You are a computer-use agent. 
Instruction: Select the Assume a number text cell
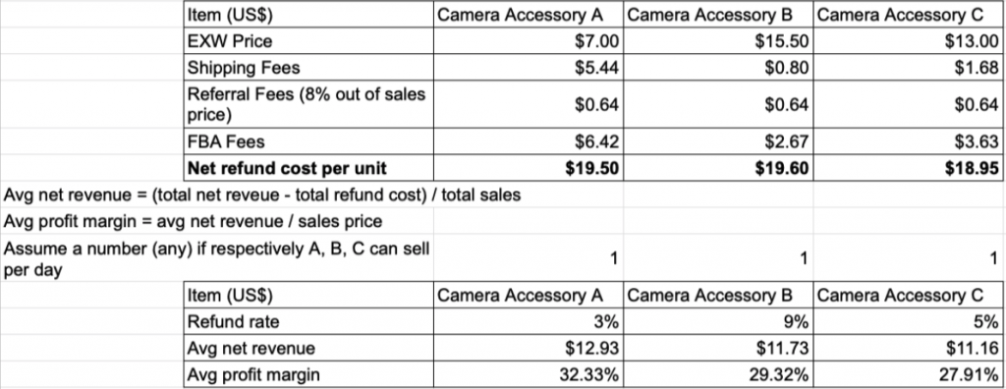217,258
